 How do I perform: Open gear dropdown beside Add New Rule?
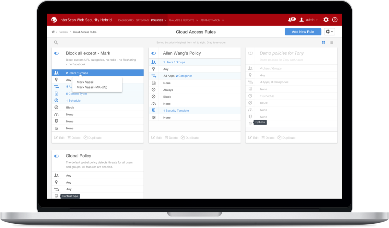pyautogui.click(x=329, y=32)
